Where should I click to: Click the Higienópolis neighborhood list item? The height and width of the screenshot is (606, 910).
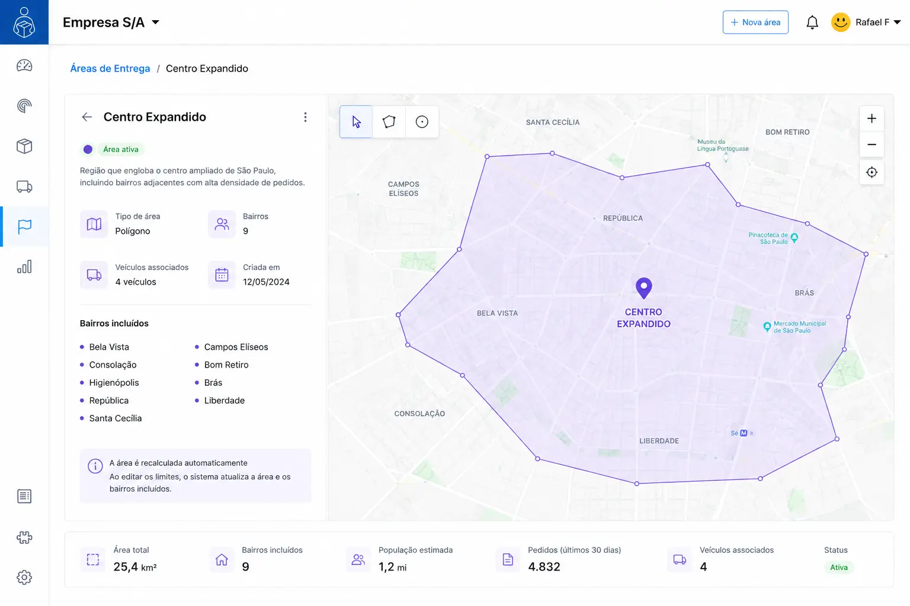pos(114,383)
